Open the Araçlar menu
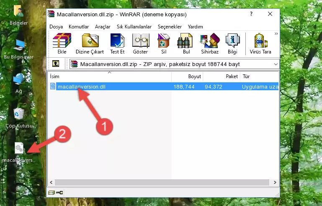The image size is (322, 206). pyautogui.click(x=103, y=27)
